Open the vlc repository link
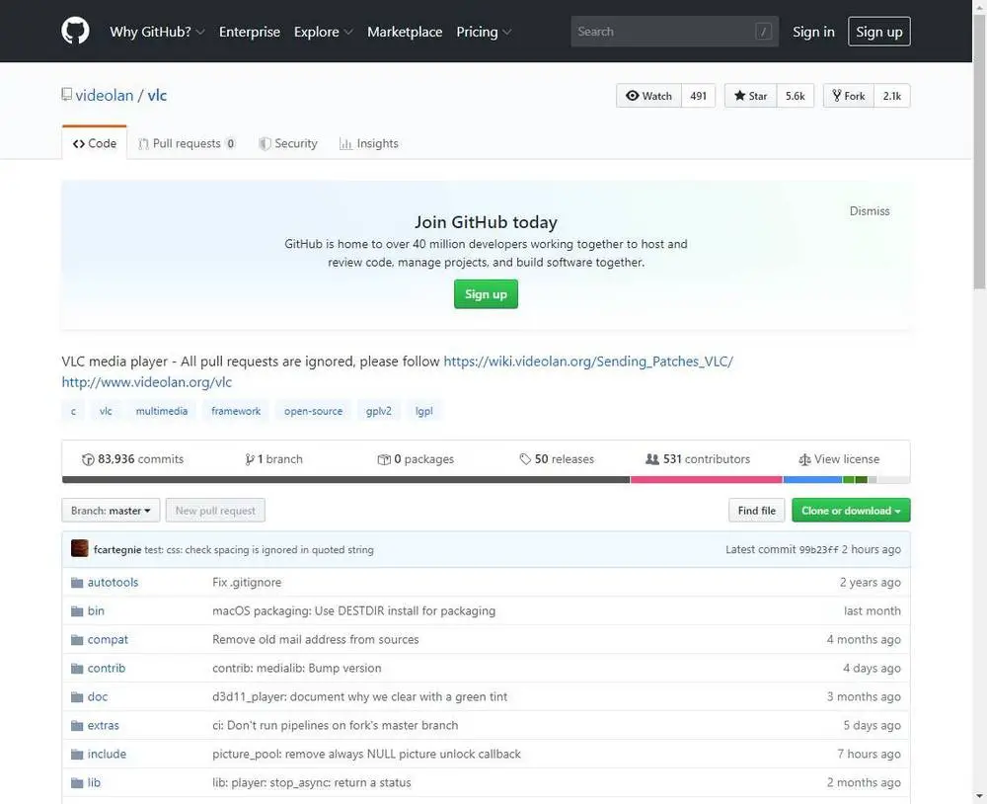Screen dimensions: 987x804 click(x=157, y=95)
